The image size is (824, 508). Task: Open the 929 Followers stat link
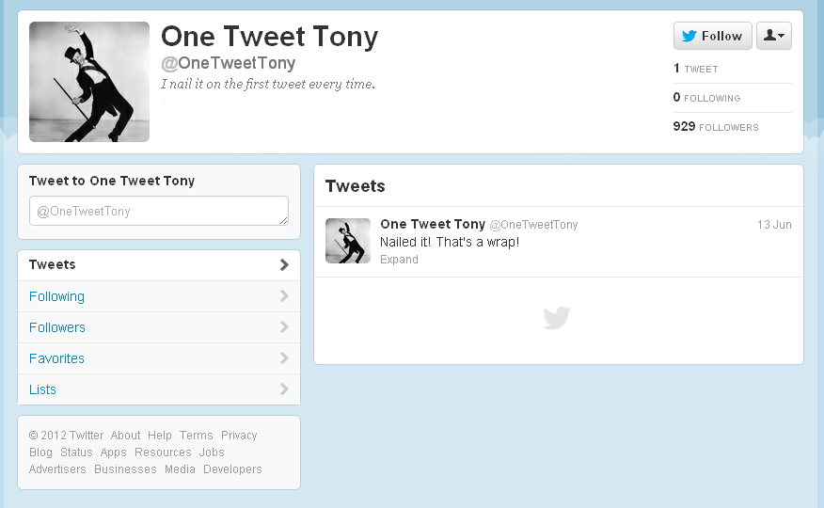(716, 127)
